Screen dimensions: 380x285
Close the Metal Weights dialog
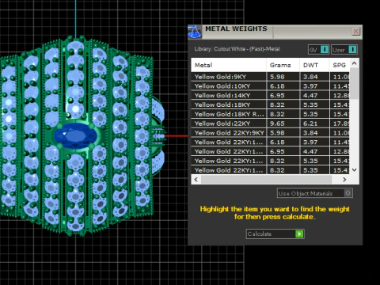355,32
